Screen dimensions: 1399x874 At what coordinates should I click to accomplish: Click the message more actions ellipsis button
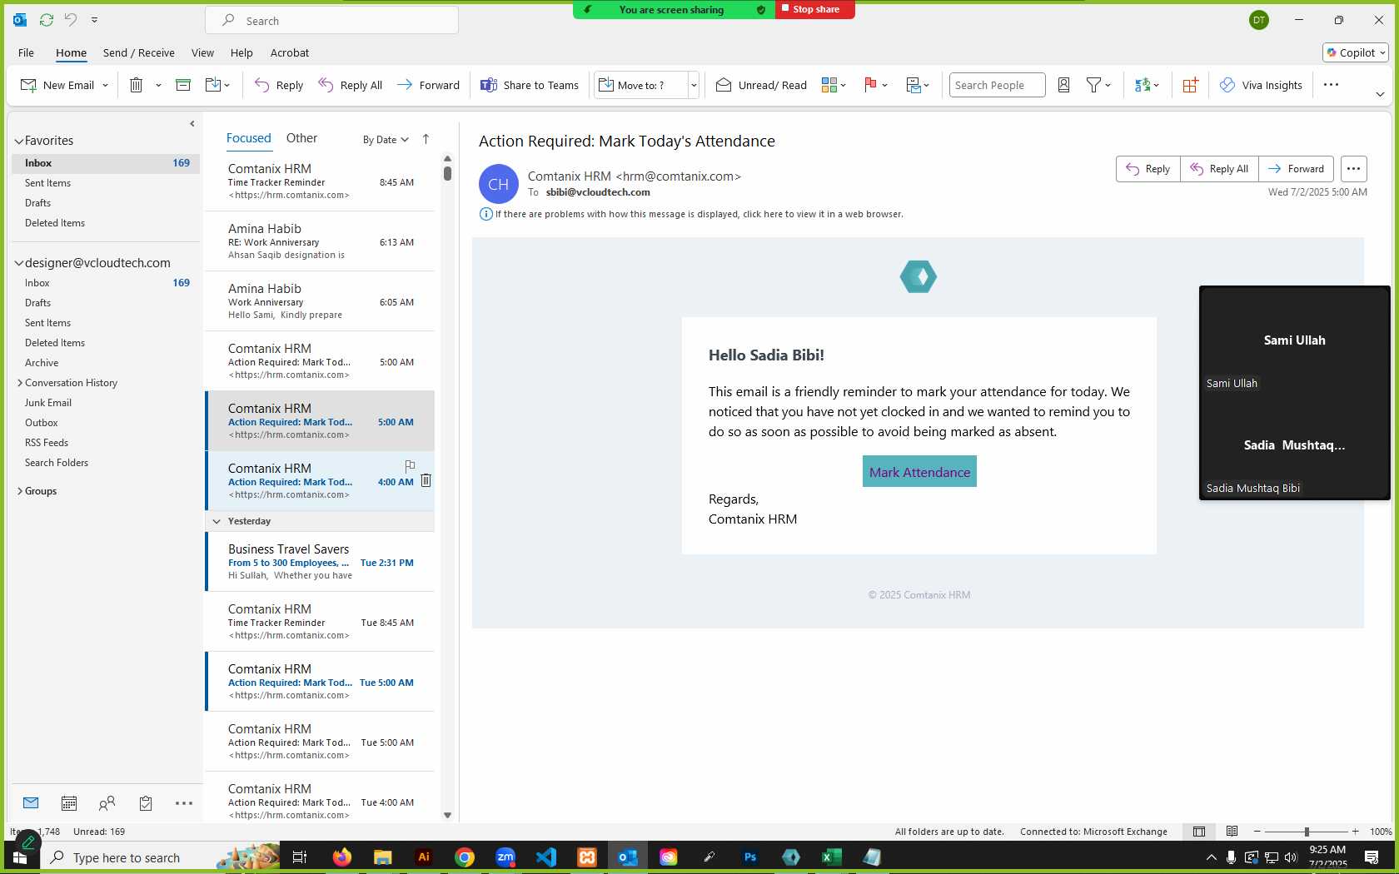(1353, 169)
